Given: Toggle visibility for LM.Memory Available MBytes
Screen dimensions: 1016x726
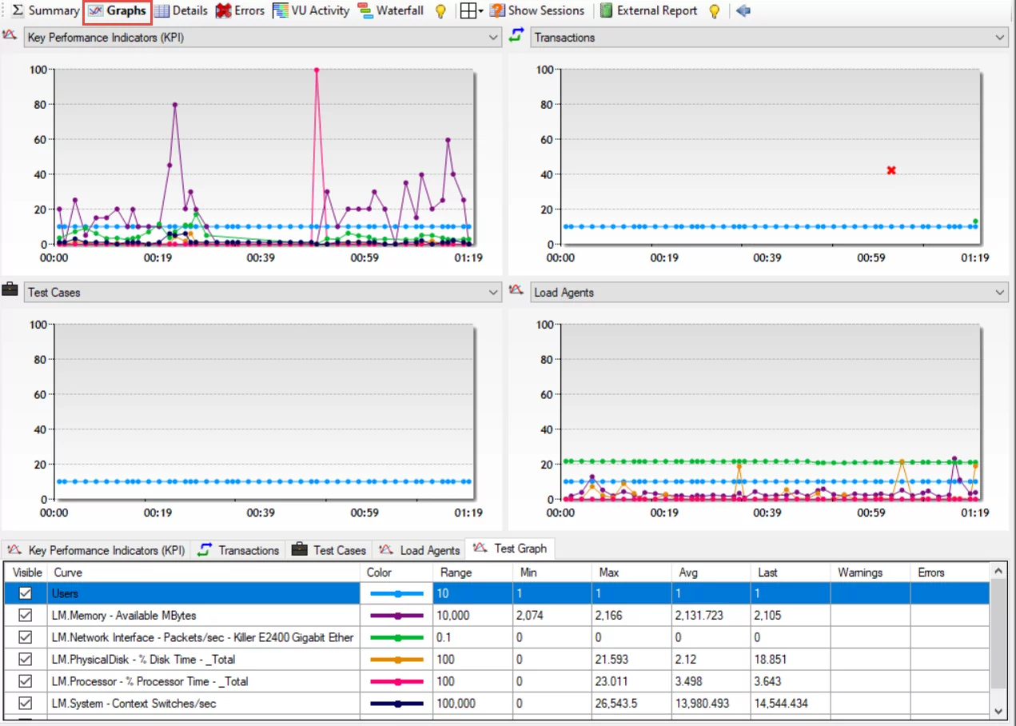Looking at the screenshot, I should 26,616.
